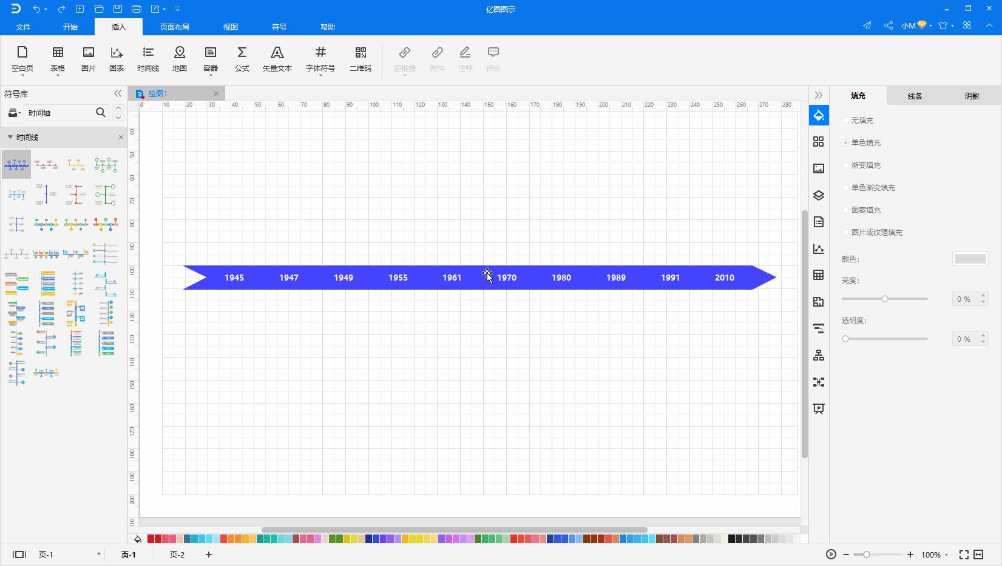Click the timeline (时间线) ribbon tool
1002x566 pixels.
tap(148, 59)
